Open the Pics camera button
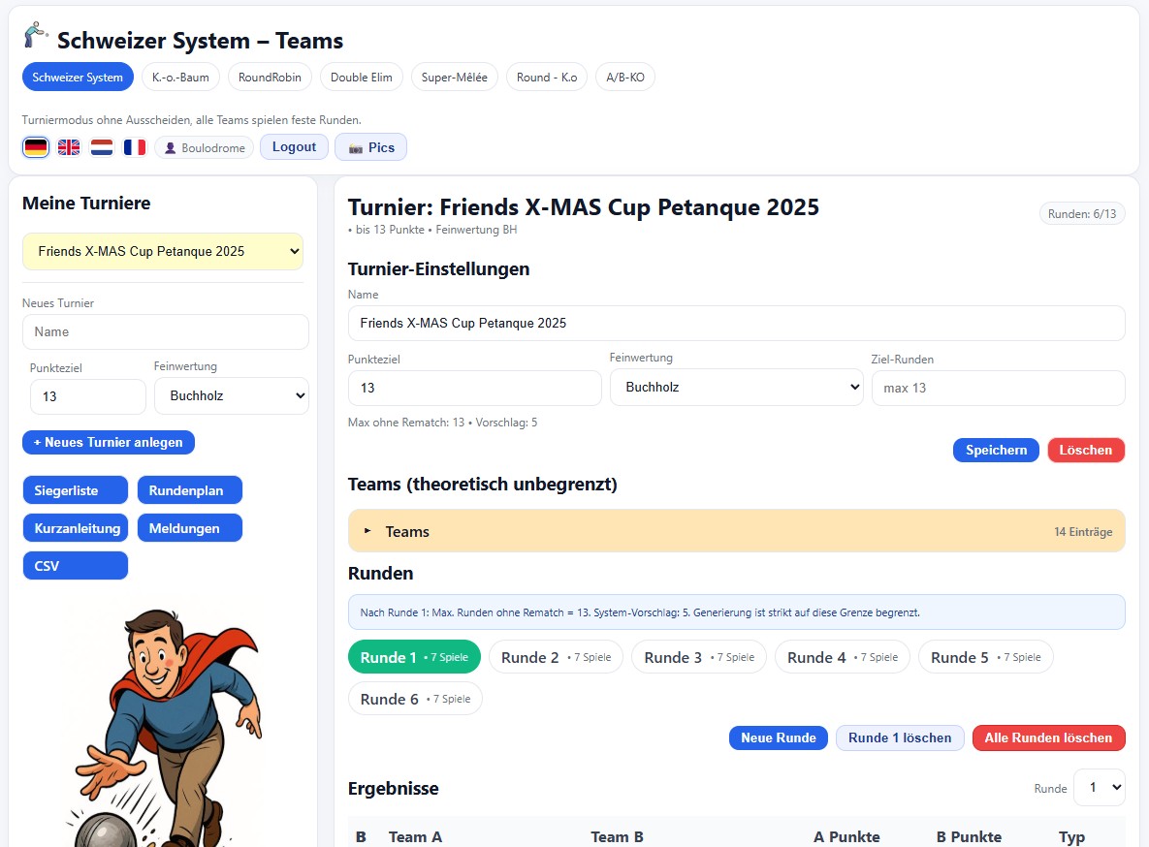Viewport: 1149px width, 847px height. (x=370, y=147)
